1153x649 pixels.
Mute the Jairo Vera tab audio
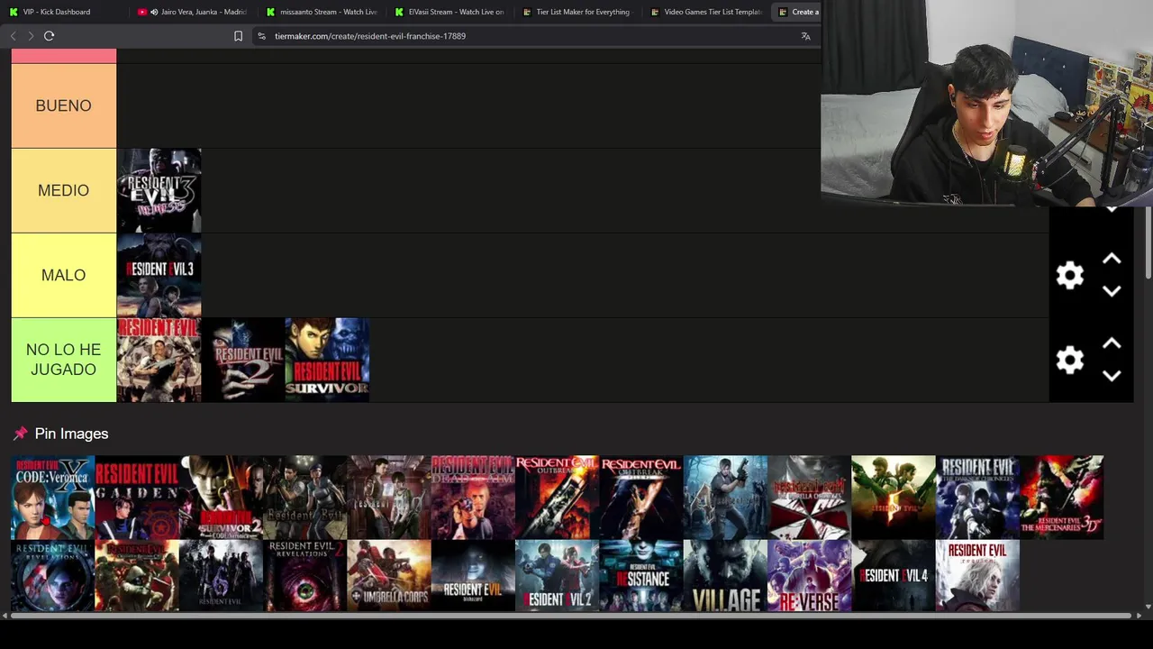(x=154, y=12)
